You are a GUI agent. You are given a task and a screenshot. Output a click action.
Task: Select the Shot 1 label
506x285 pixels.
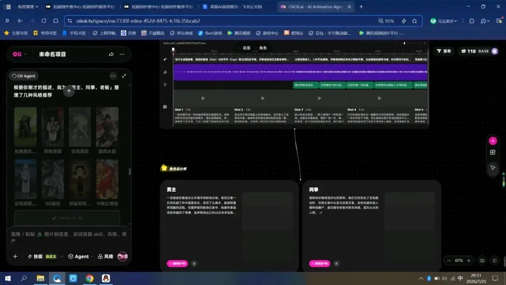point(179,110)
